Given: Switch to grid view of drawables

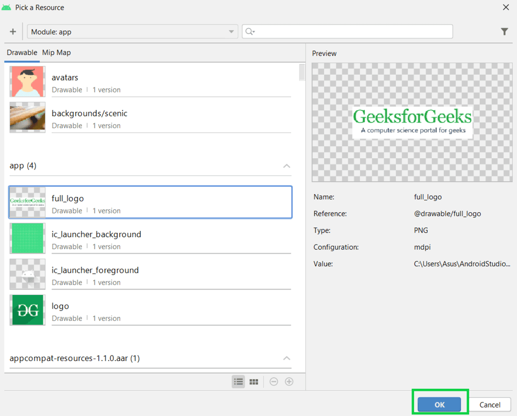Looking at the screenshot, I should point(253,382).
